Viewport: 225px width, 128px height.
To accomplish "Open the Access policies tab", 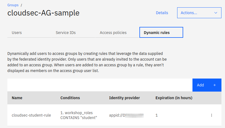I will pyautogui.click(x=117, y=33).
